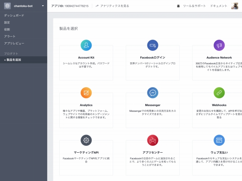Click the Account Kit icon
242x181 pixels.
[86, 45]
